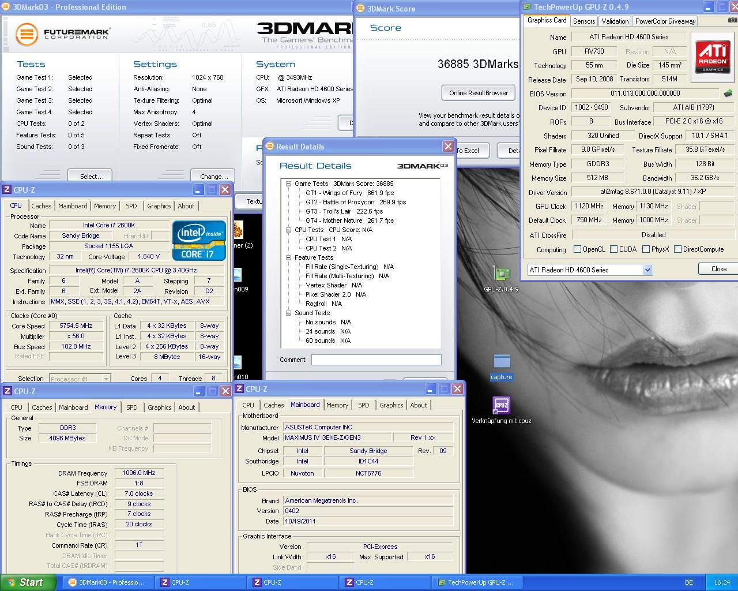Click the Core Speed value 5754.5 MHz
This screenshot has height=591, width=738.
tap(76, 326)
